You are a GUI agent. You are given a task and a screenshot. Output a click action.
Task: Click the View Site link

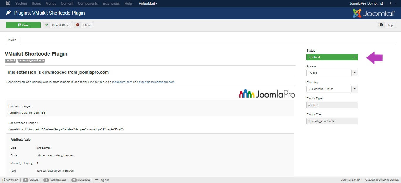[x=10, y=180]
